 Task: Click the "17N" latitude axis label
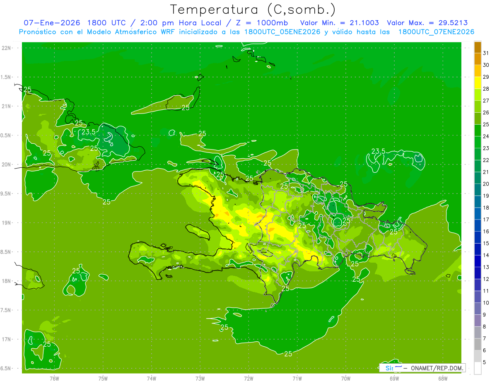click(x=7, y=339)
